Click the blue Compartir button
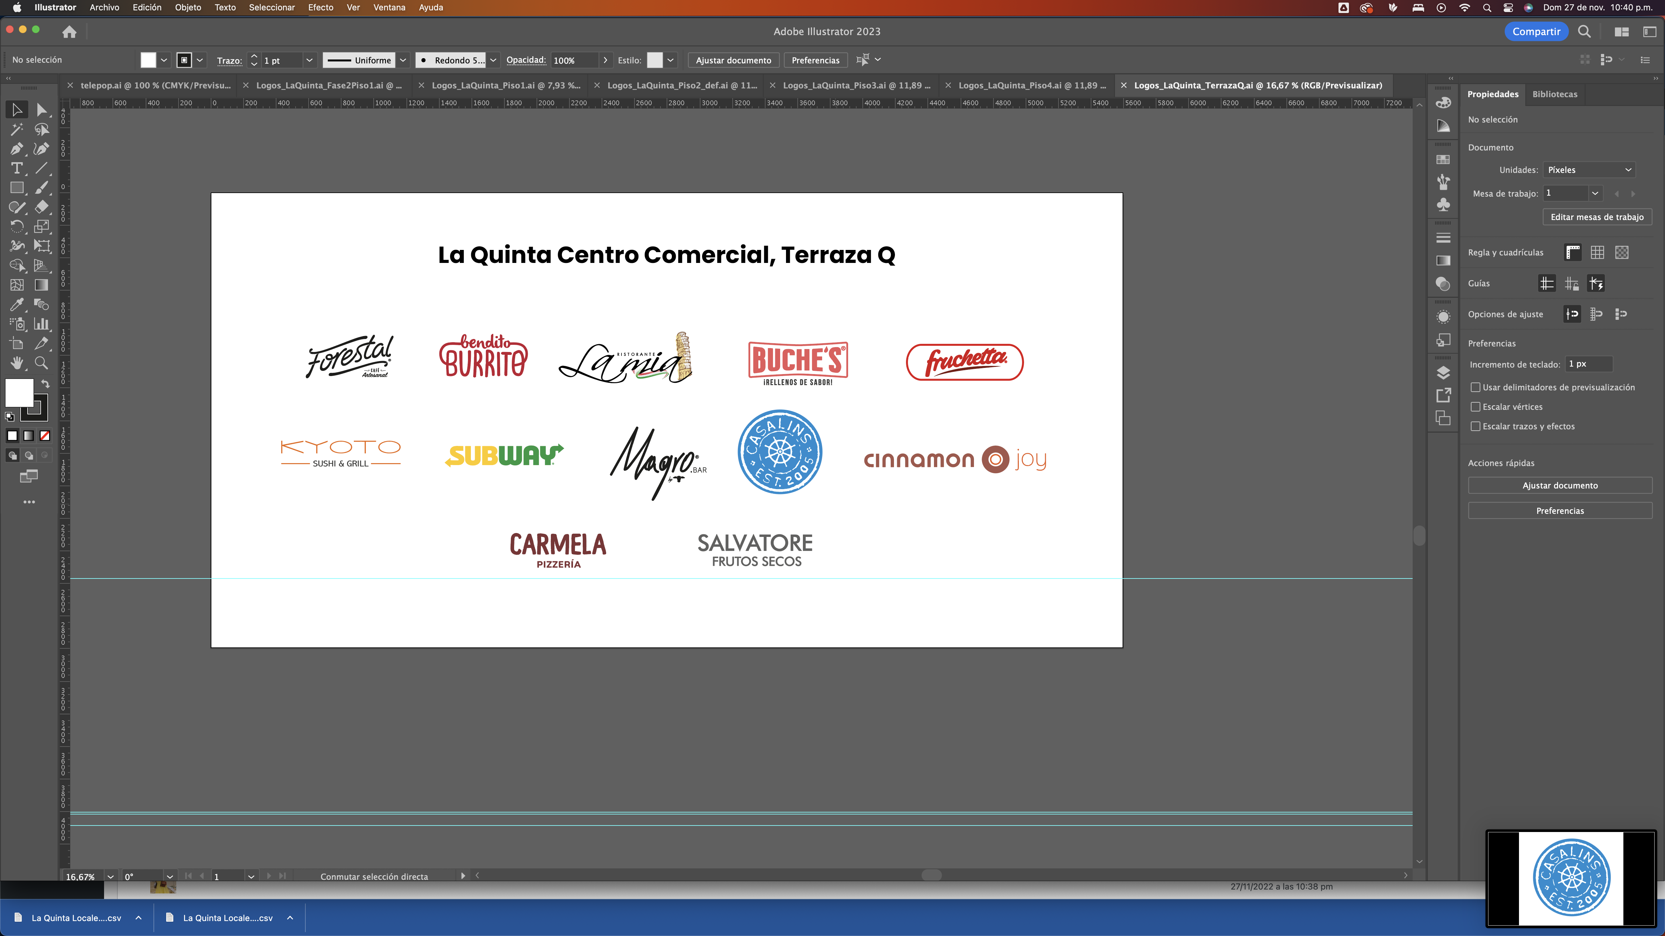The image size is (1665, 936). tap(1536, 32)
